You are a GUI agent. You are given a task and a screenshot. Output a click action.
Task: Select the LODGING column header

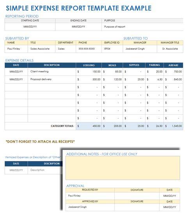click(89, 65)
